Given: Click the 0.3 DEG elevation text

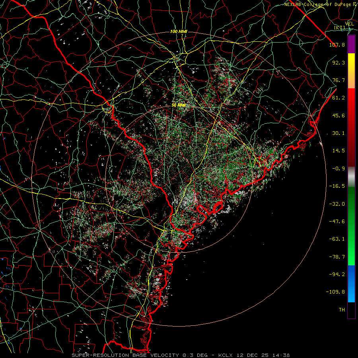Looking at the screenshot, I should 195,355.
